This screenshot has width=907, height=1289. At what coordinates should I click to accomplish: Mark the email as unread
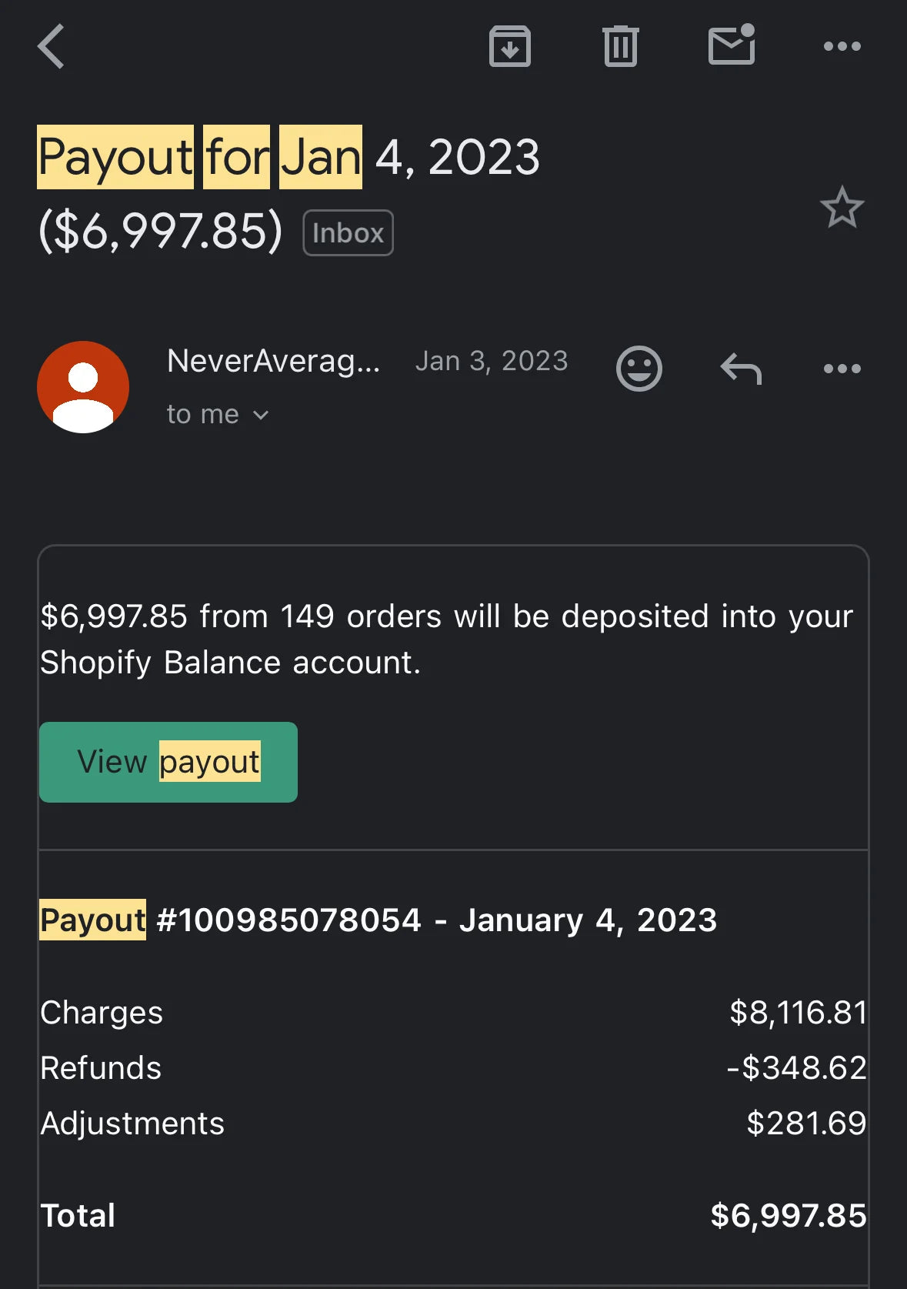731,45
